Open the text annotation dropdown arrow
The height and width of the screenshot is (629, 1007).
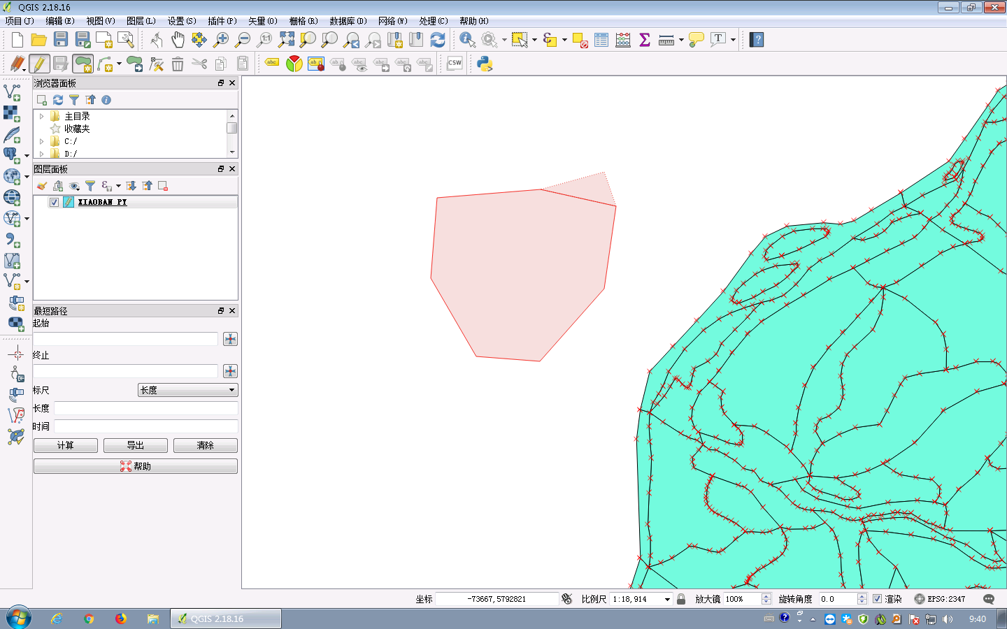pos(733,40)
